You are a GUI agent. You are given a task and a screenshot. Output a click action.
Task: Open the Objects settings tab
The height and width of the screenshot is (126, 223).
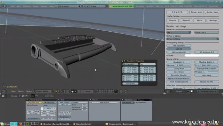(172, 20)
